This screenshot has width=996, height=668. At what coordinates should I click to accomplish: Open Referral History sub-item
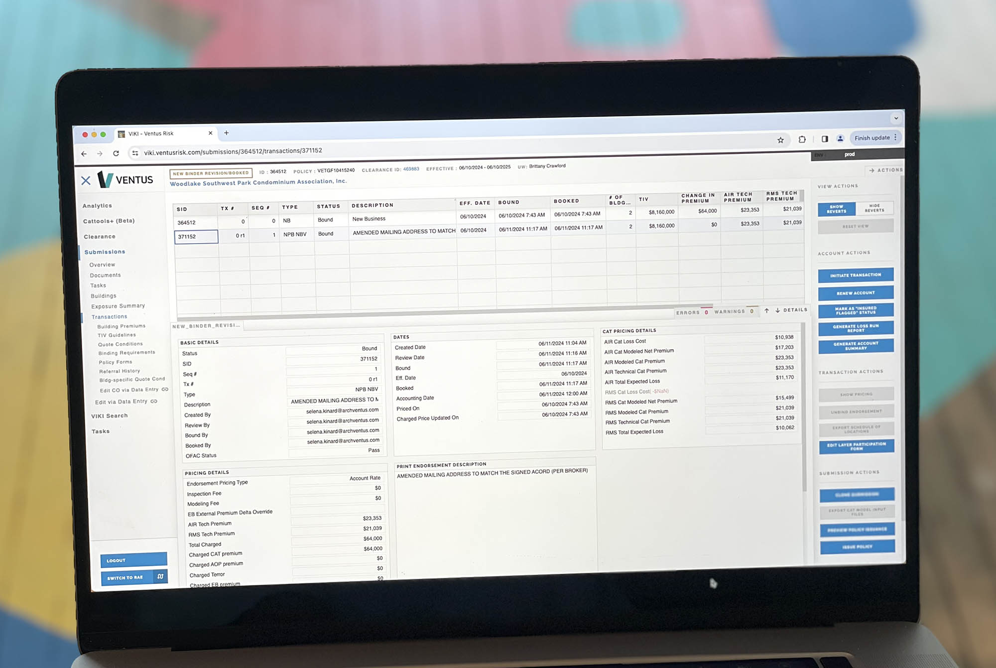(120, 371)
